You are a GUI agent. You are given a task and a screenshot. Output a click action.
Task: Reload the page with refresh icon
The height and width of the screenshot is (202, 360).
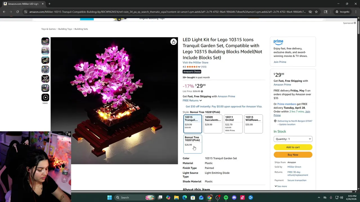(x=17, y=12)
